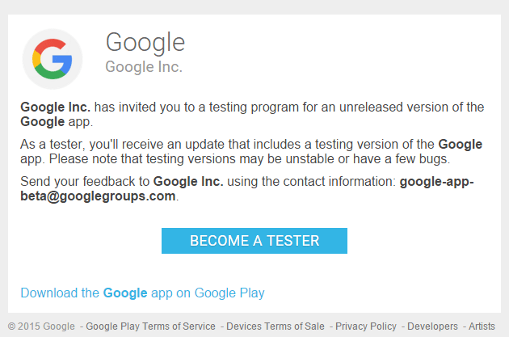Image resolution: width=509 pixels, height=337 pixels.
Task: Open the Privacy Policy footer link
Action: click(x=366, y=326)
